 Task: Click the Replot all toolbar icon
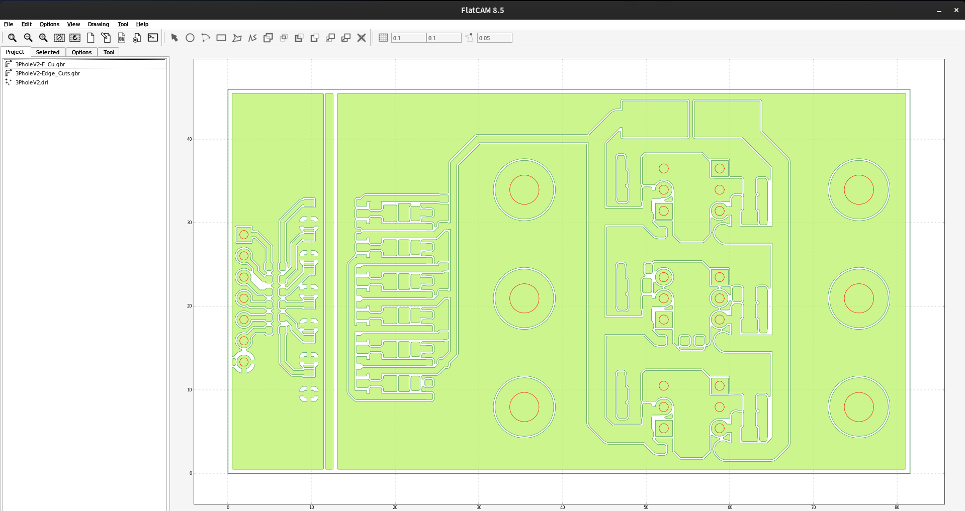click(75, 38)
